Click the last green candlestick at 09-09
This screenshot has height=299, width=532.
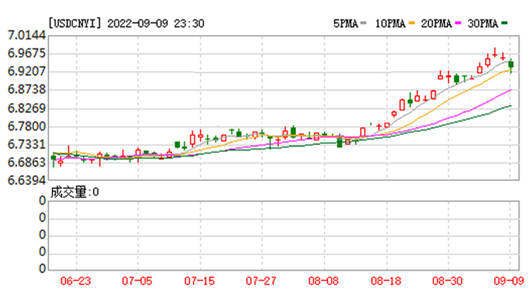[511, 65]
